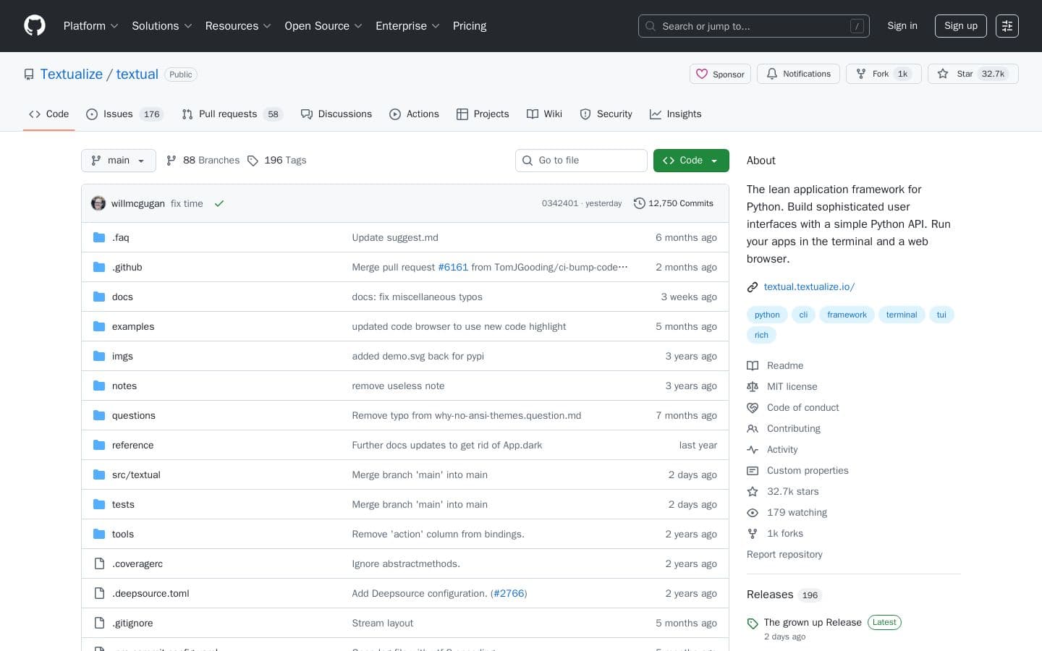The height and width of the screenshot is (651, 1042).
Task: Click the GitHub logo in the top corner
Action: [x=34, y=25]
